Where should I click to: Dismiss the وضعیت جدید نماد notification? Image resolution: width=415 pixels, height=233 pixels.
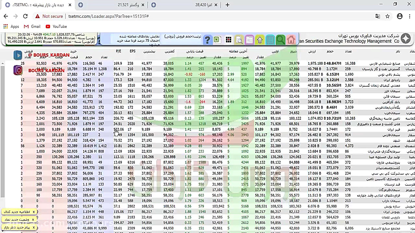pyautogui.click(x=33, y=220)
